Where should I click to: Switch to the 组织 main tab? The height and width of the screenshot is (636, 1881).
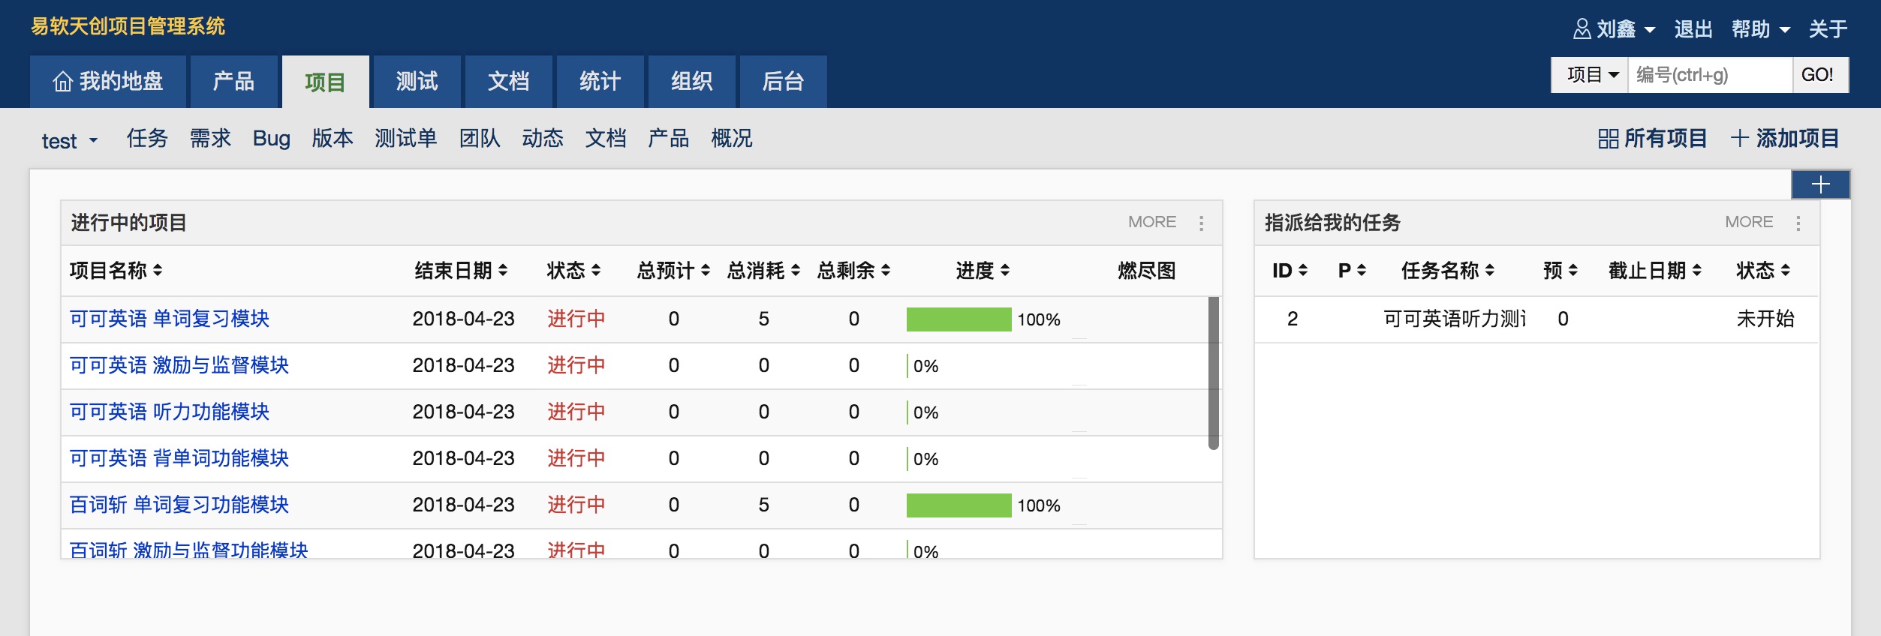(691, 82)
